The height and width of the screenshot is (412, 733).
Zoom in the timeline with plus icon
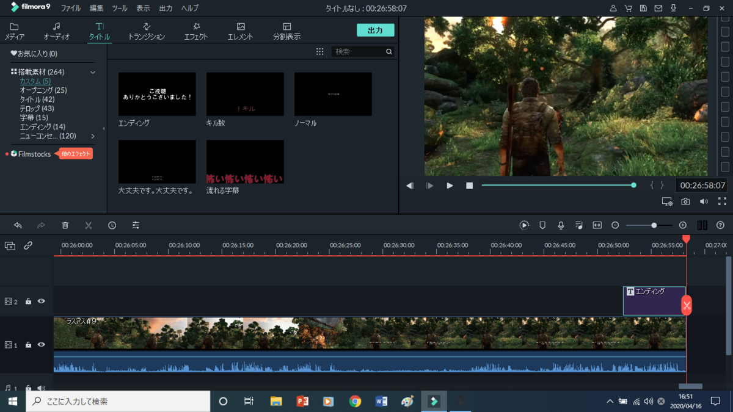tap(683, 225)
